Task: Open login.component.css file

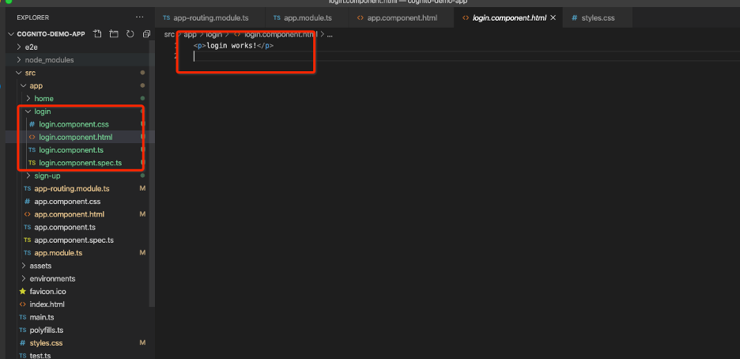Action: tap(74, 124)
